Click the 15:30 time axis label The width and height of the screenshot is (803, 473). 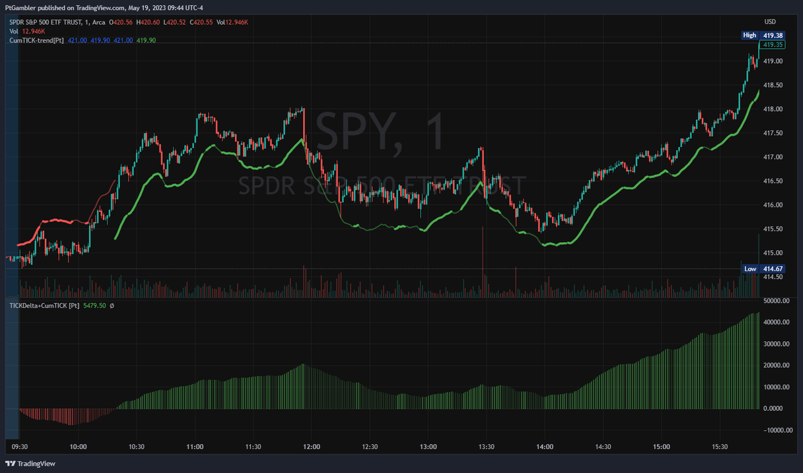[719, 446]
